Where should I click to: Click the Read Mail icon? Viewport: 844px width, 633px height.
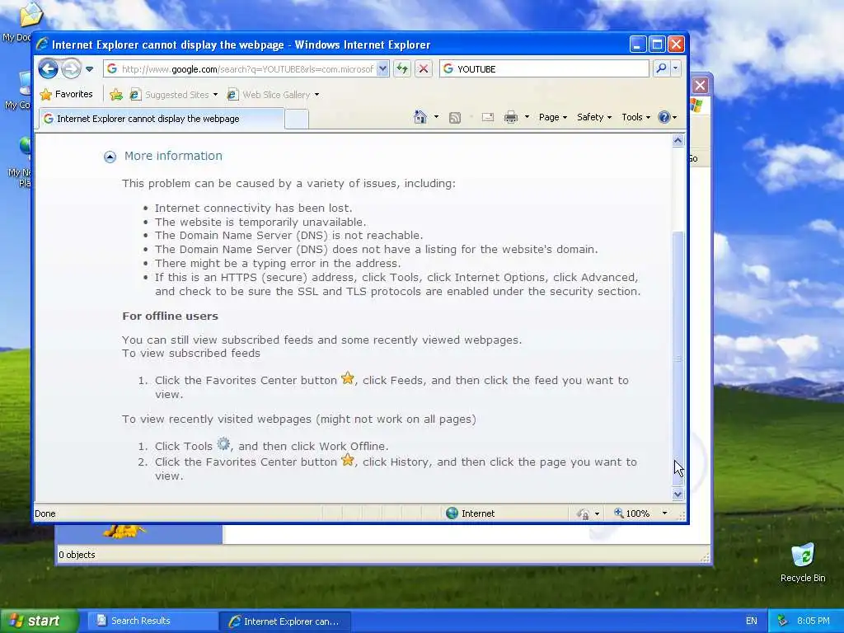488,117
